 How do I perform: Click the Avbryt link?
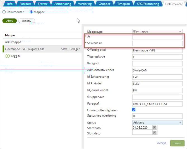click(x=161, y=143)
